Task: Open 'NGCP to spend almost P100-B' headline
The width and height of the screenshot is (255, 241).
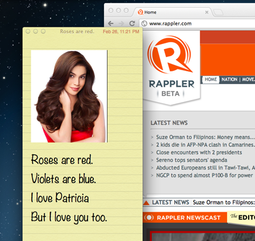Action: point(205,175)
